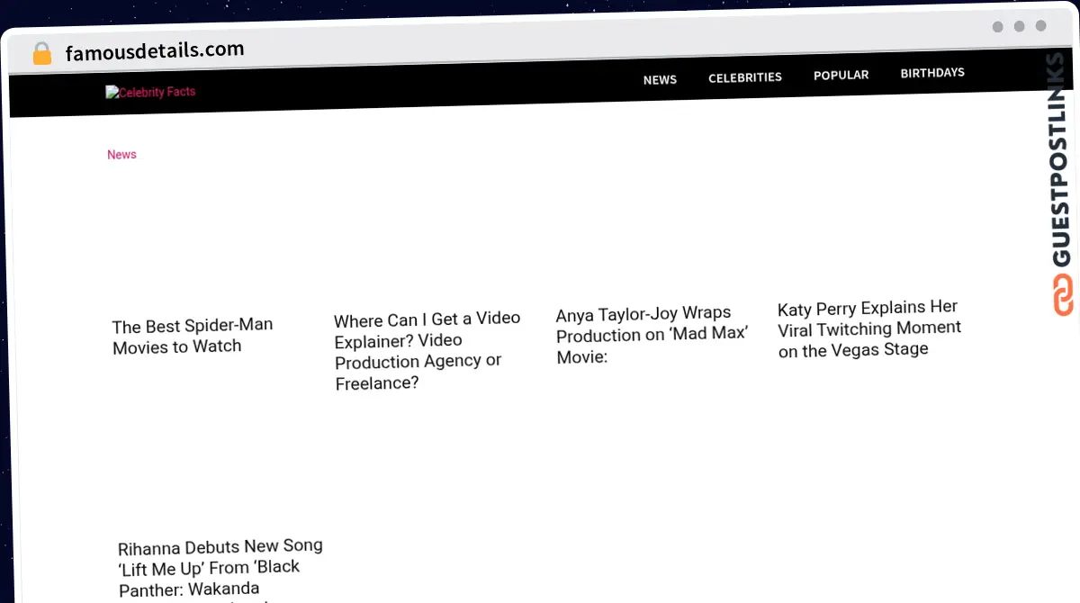
Task: Click the famousdetails.com address text
Action: (155, 51)
